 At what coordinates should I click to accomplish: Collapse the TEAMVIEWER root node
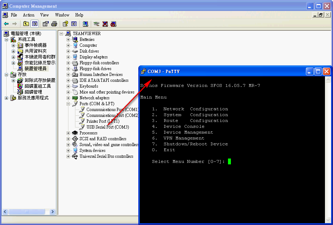coord(61,34)
